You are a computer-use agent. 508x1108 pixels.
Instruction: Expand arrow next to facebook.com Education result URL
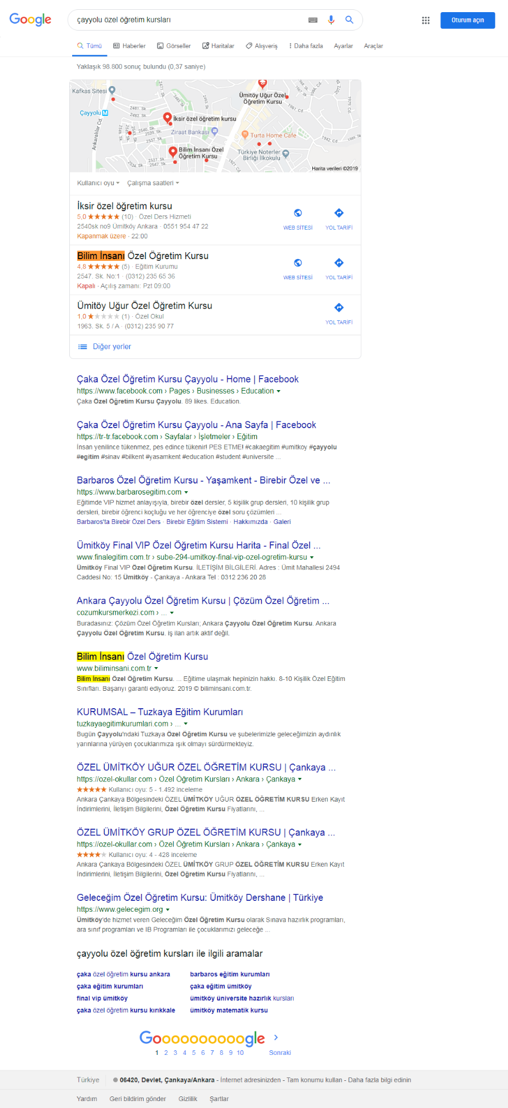coord(279,391)
